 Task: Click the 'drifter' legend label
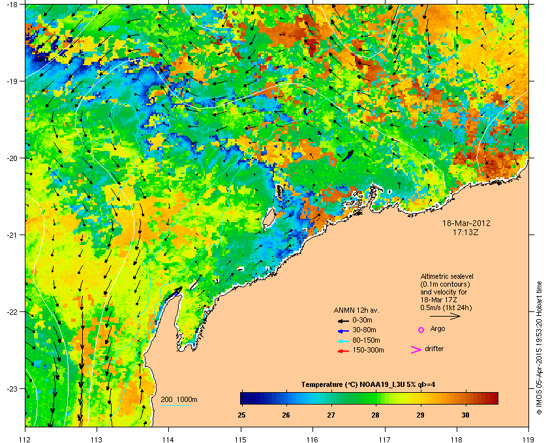pos(434,349)
